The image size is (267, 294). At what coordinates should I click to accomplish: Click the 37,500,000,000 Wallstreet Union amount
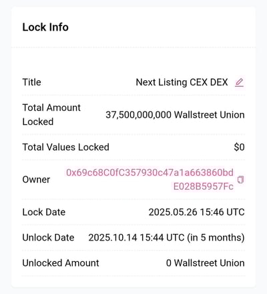pos(175,115)
